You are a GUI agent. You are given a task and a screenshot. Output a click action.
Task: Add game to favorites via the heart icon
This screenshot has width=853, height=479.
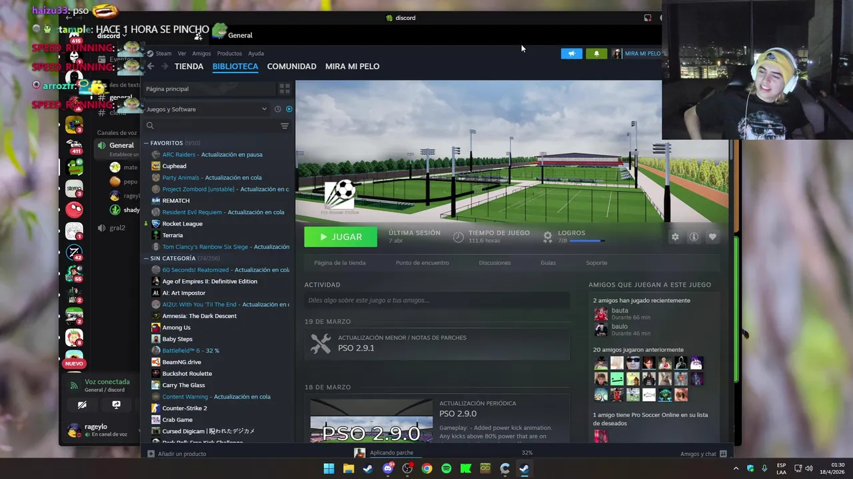[x=712, y=237]
